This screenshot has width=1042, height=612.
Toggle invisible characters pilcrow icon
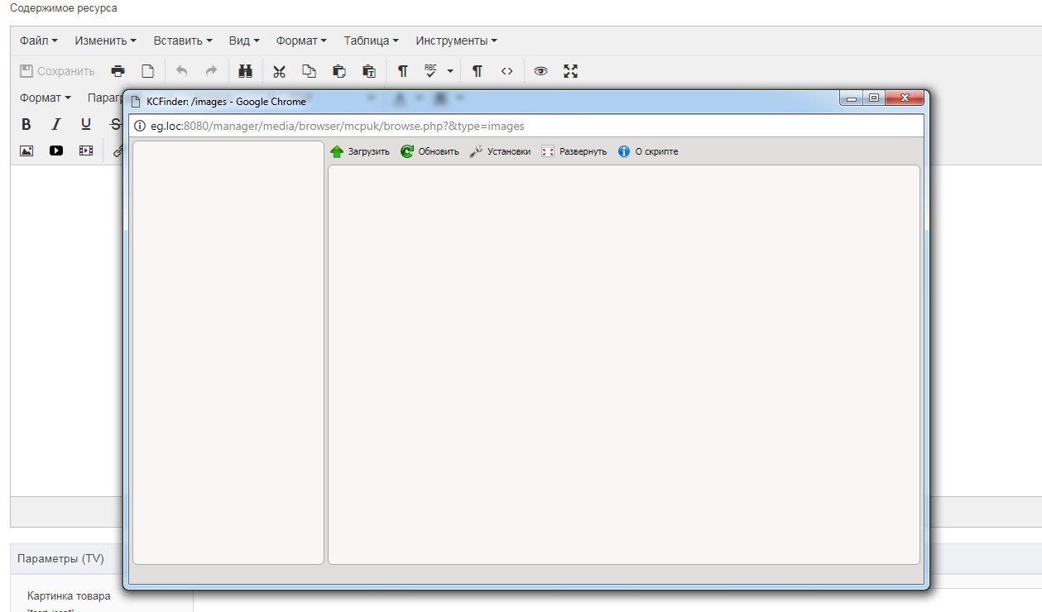(x=478, y=71)
